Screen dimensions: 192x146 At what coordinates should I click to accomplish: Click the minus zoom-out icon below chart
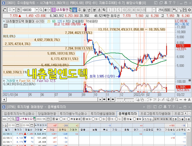(x=181, y=100)
